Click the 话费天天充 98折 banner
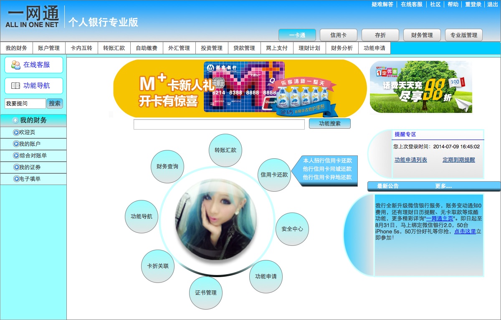Viewport: 501px width, 320px height. pos(421,87)
